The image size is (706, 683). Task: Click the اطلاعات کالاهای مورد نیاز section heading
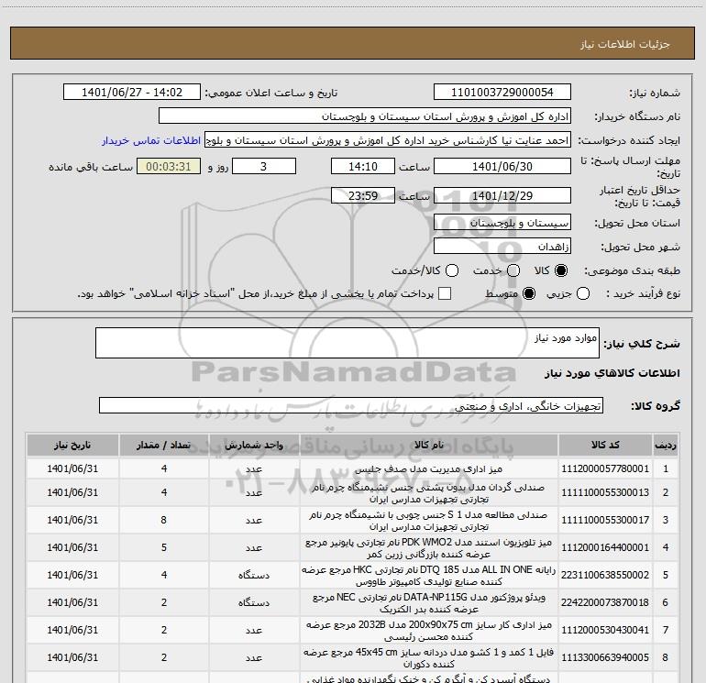click(x=612, y=373)
